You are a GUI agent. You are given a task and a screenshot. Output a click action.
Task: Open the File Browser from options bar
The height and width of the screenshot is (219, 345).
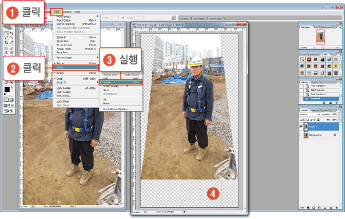174,18
